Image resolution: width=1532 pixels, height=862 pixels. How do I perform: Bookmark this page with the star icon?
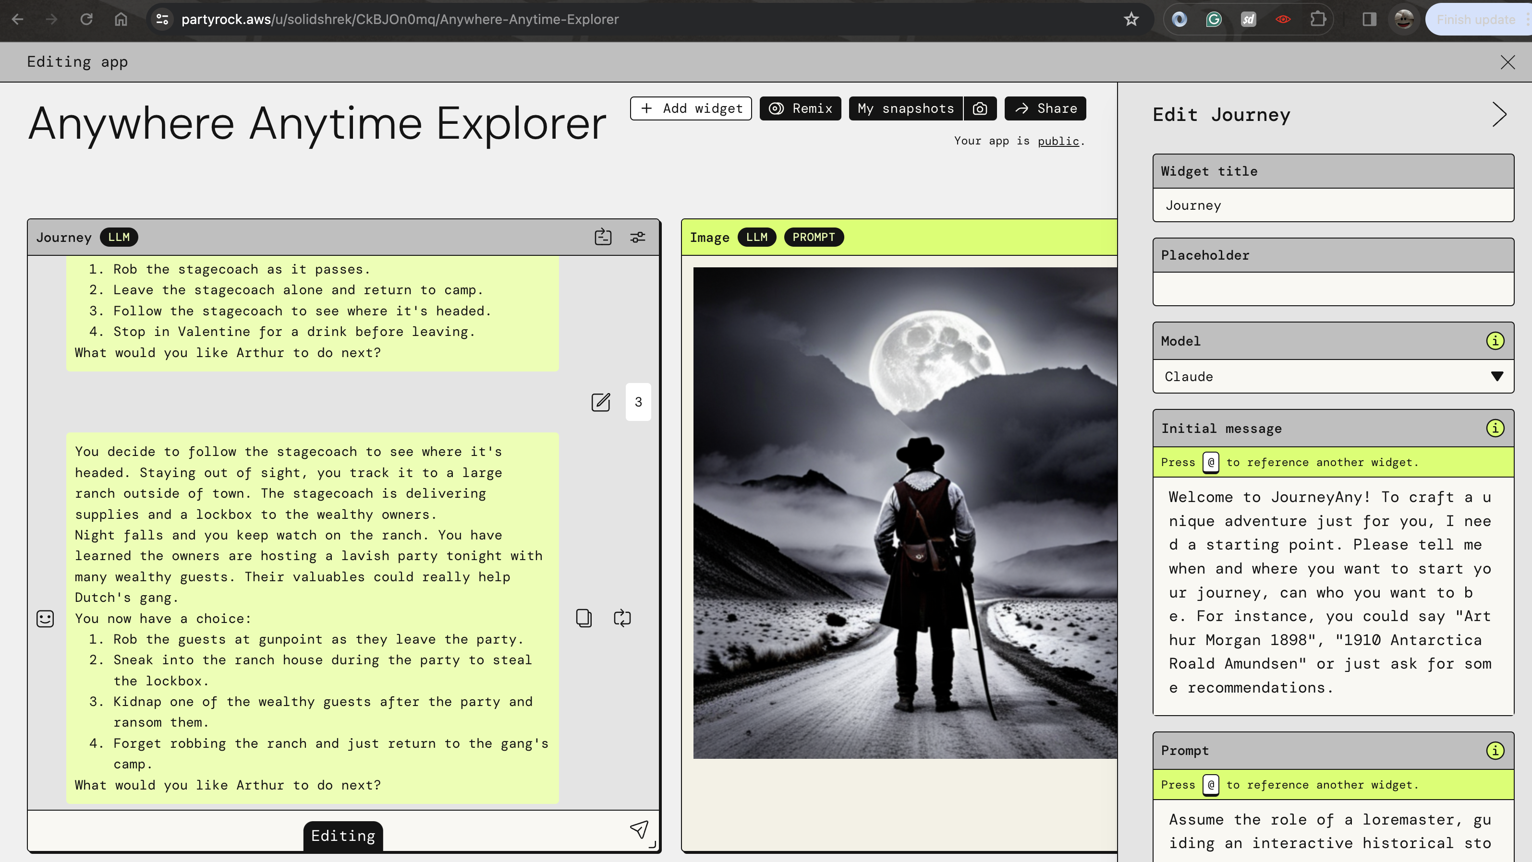[x=1131, y=20]
